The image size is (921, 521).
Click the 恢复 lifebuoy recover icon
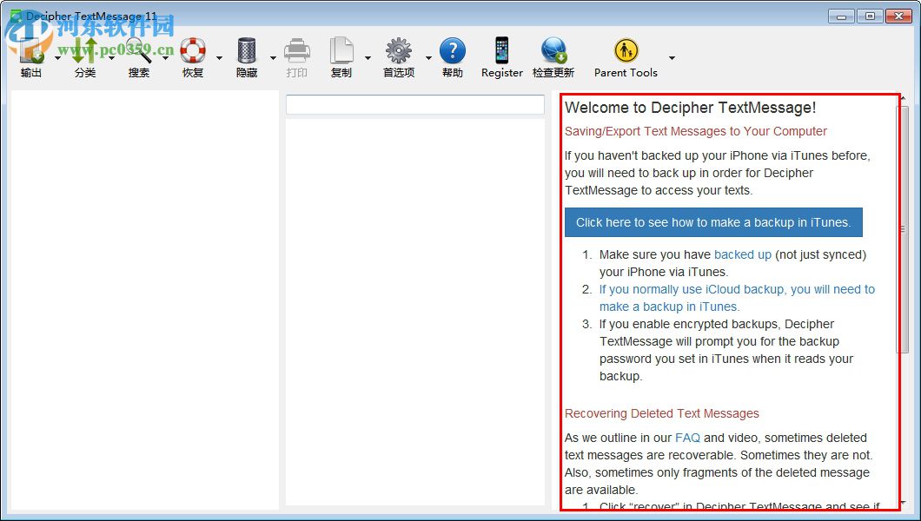click(x=193, y=52)
